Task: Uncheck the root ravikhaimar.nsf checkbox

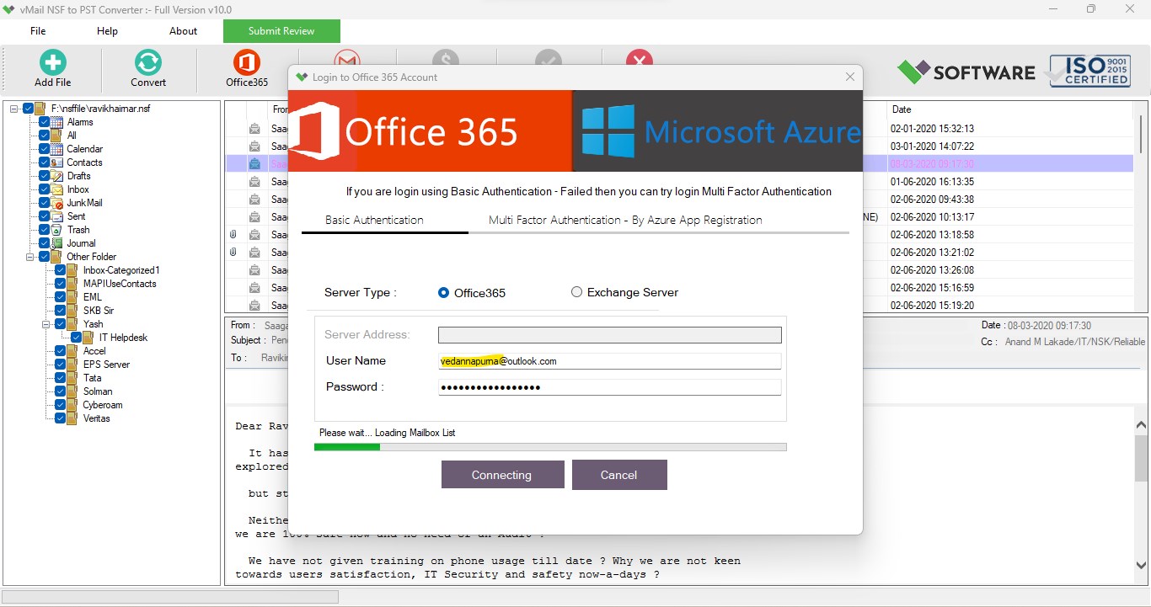Action: click(x=29, y=109)
